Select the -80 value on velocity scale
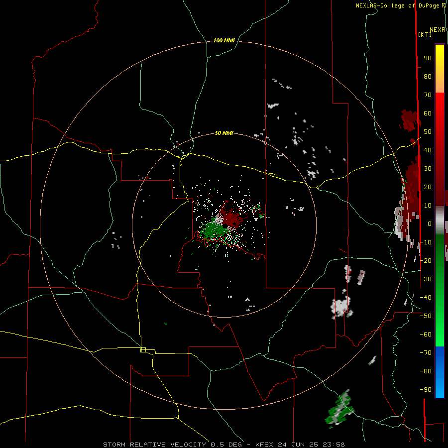 click(426, 371)
